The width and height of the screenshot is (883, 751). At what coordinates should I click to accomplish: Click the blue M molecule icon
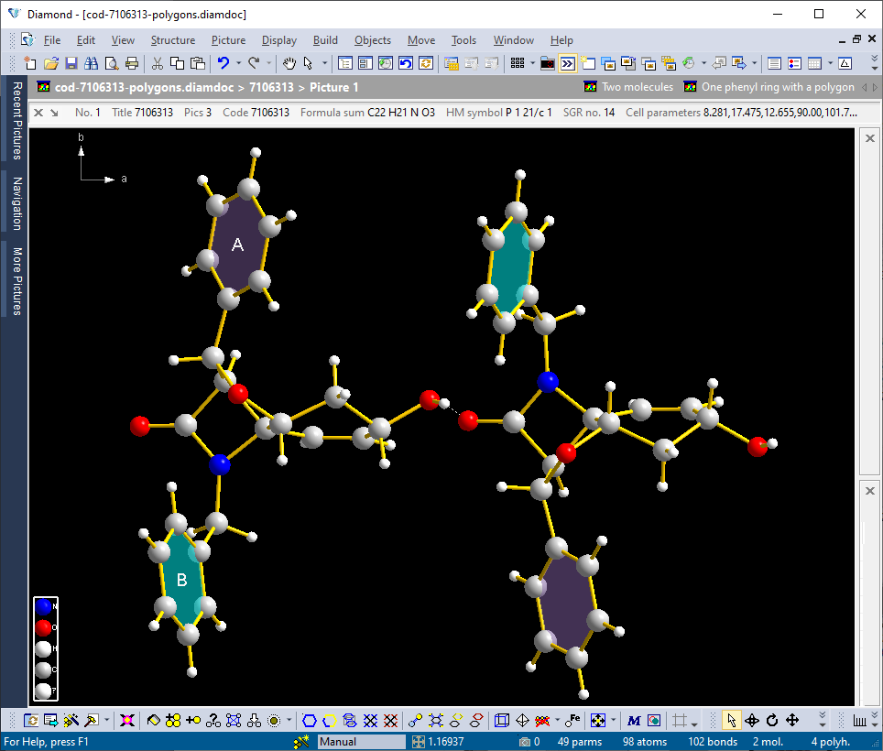pos(634,721)
